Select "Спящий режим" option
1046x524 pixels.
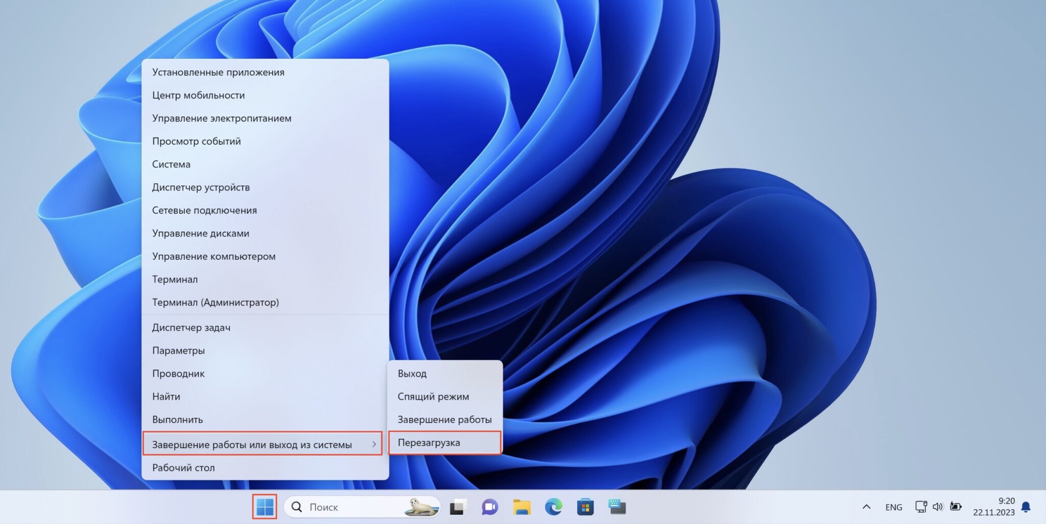[x=433, y=396]
